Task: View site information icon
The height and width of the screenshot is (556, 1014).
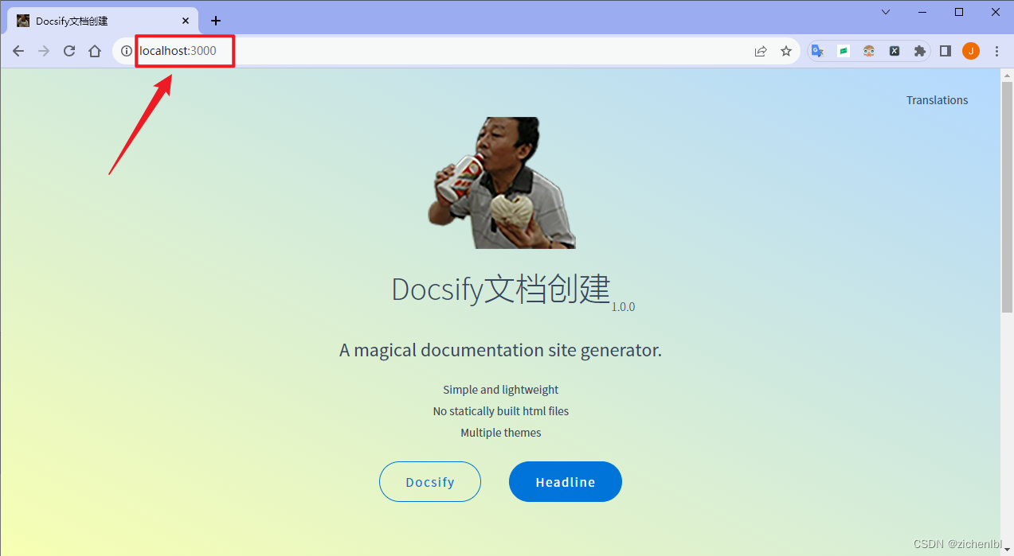Action: (x=126, y=51)
